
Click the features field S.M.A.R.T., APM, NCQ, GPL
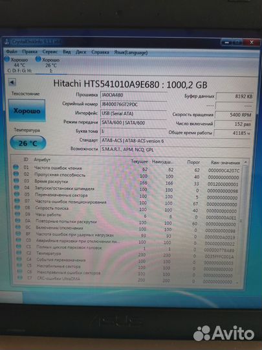point(175,150)
